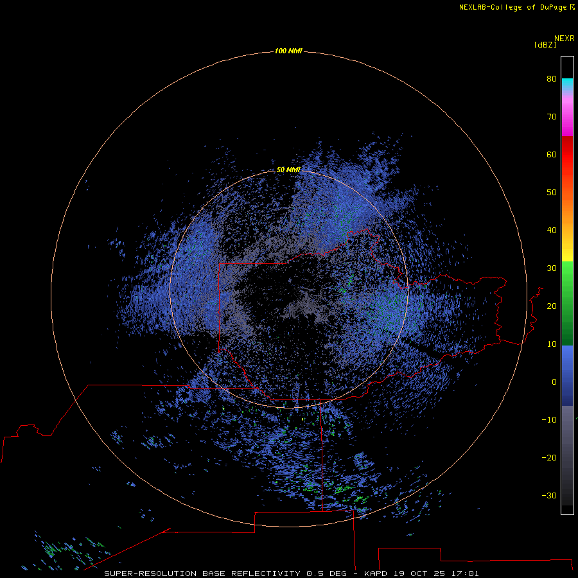Click the NEXLAB-College of DuPage watermark text
Image resolution: width=578 pixels, height=578 pixels.
coord(516,7)
